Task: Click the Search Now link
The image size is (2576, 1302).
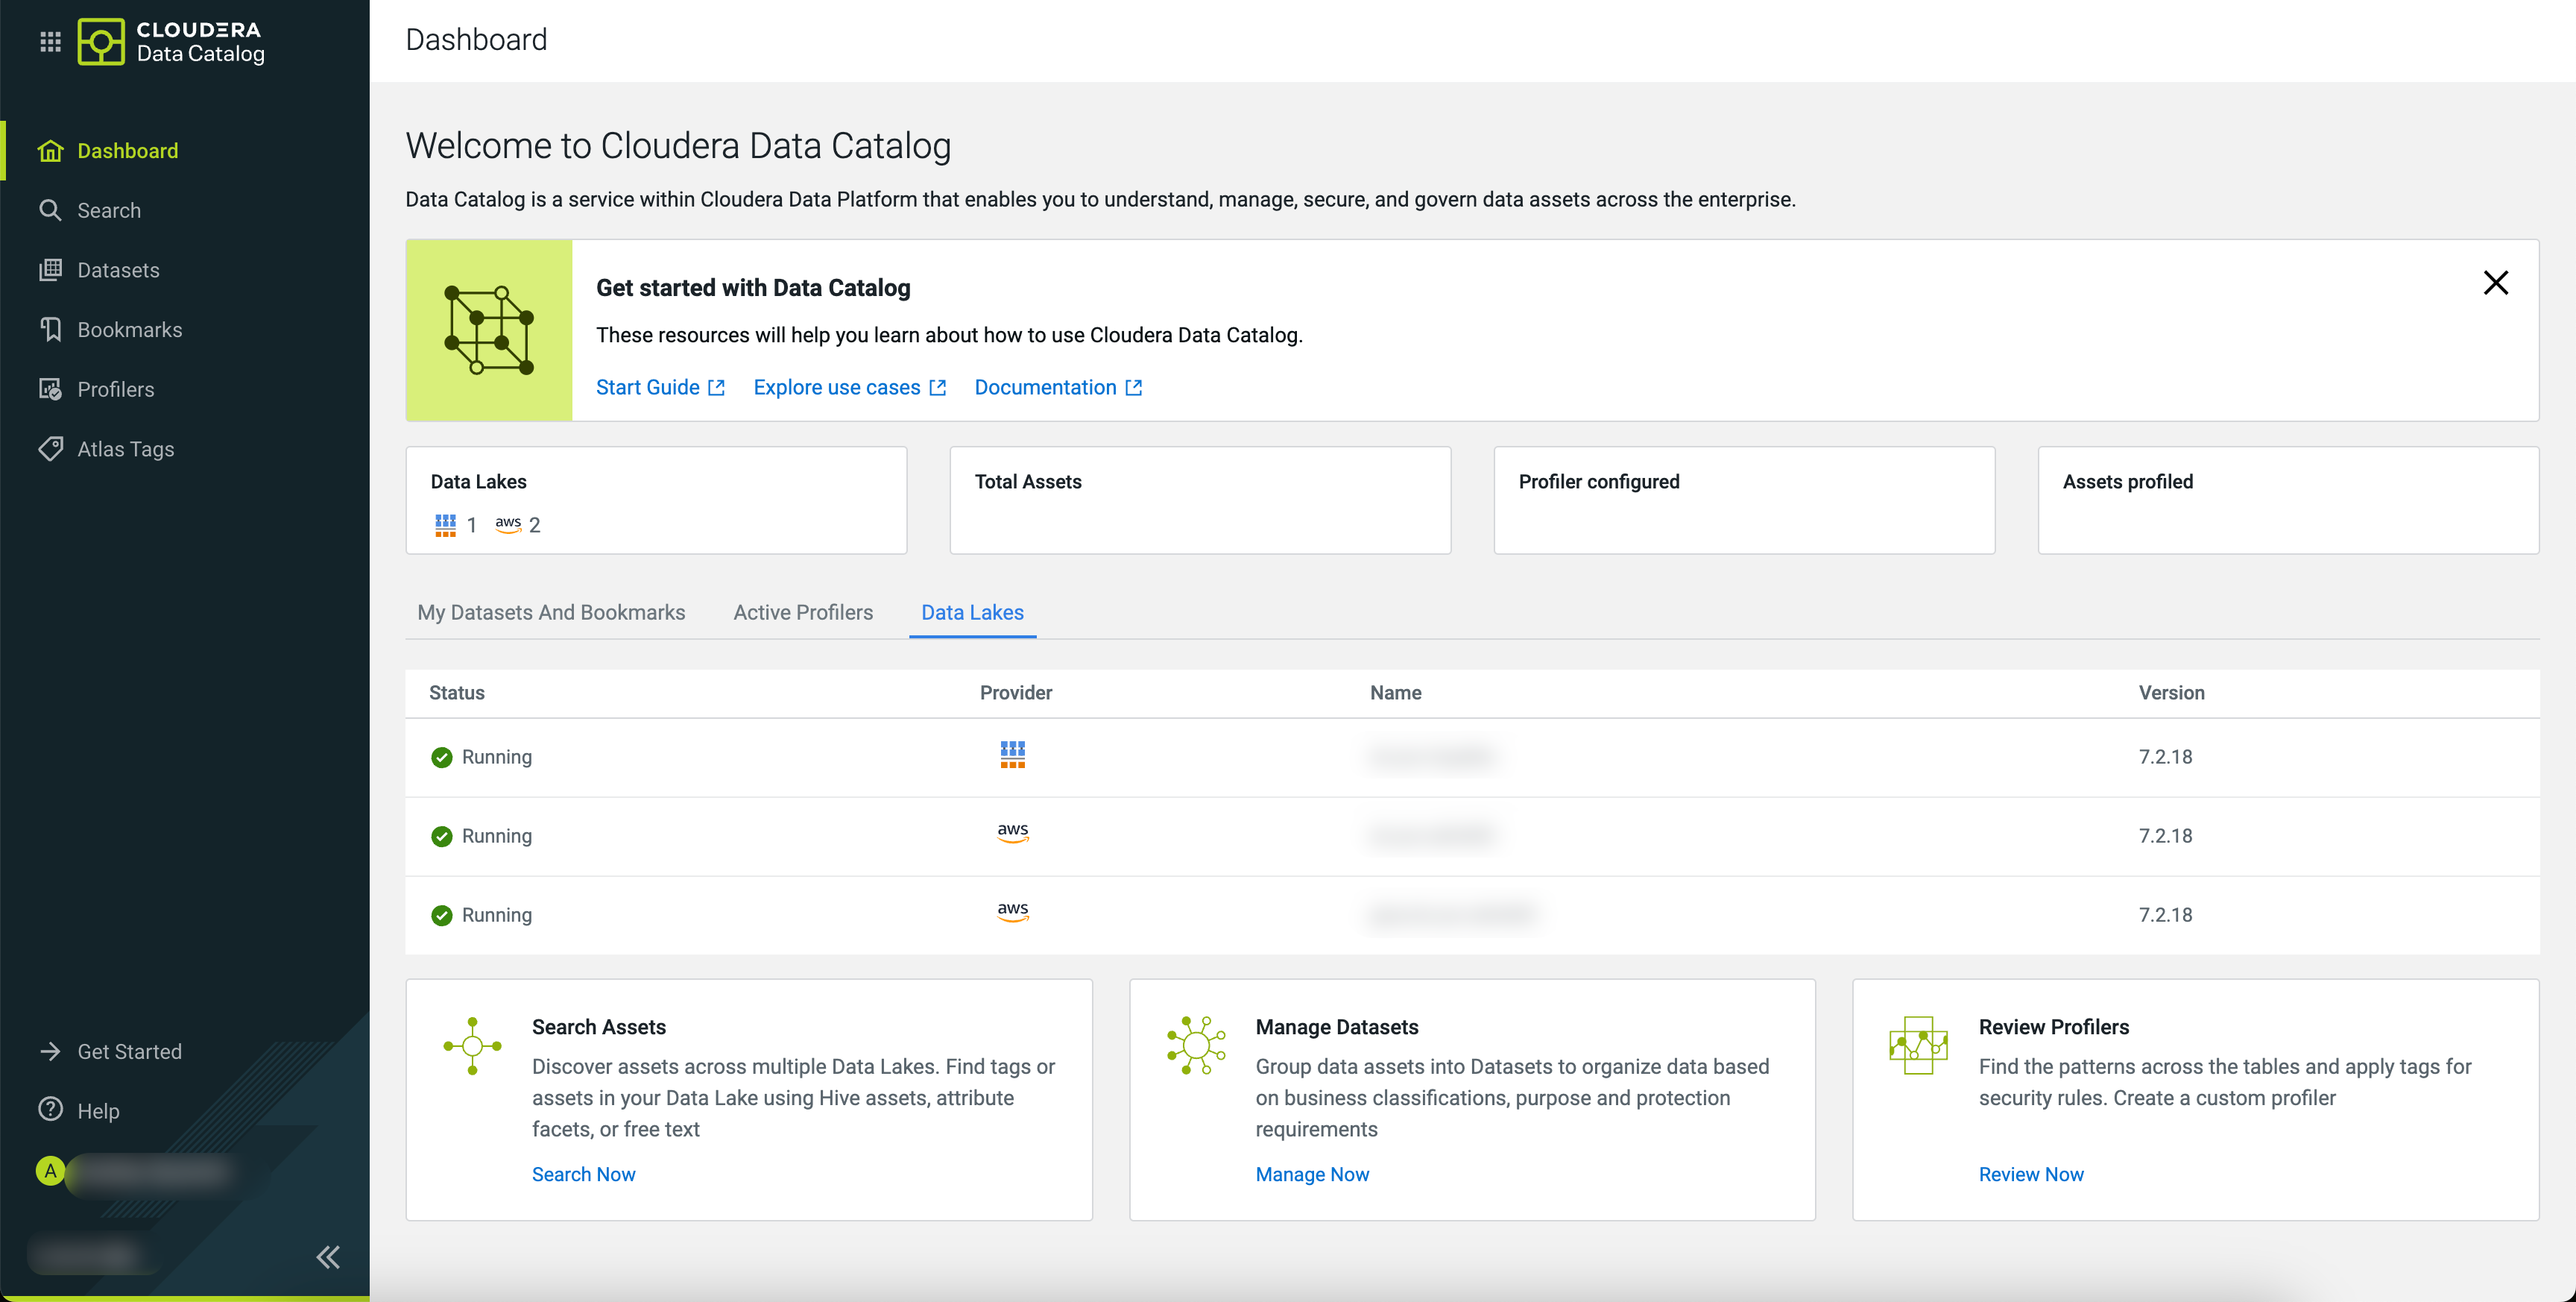Action: (583, 1174)
